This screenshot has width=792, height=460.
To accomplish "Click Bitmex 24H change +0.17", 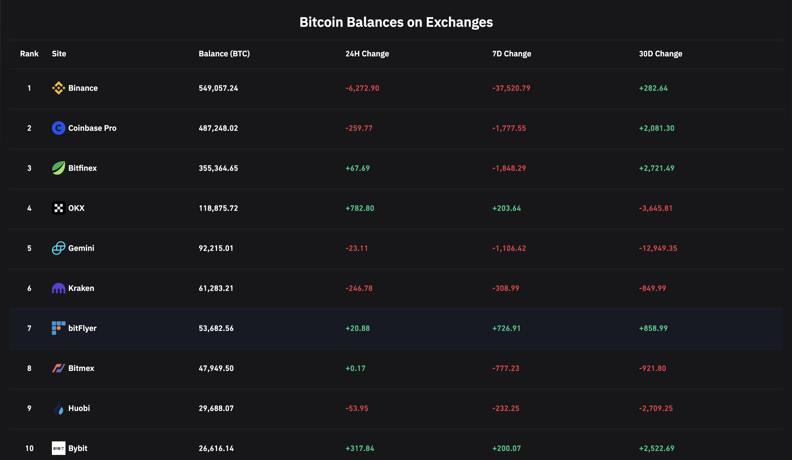I will pyautogui.click(x=355, y=368).
